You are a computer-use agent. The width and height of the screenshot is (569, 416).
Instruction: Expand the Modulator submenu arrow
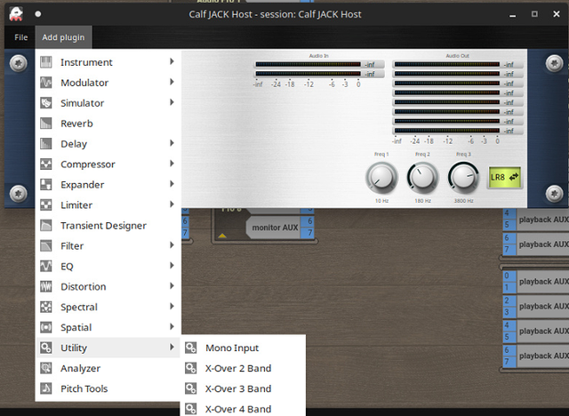click(172, 82)
